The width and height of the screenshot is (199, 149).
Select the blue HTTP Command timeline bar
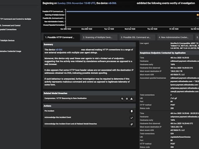(x=133, y=12)
